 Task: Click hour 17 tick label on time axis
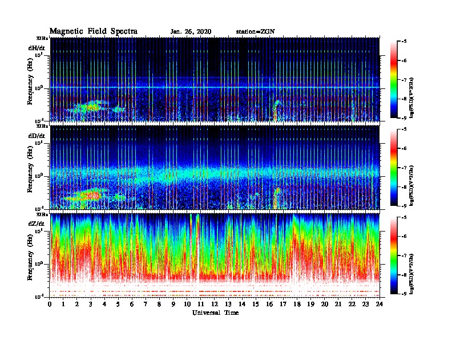[x=283, y=305]
